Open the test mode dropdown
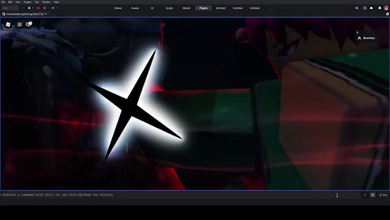The width and height of the screenshot is (390, 220). [9, 8]
